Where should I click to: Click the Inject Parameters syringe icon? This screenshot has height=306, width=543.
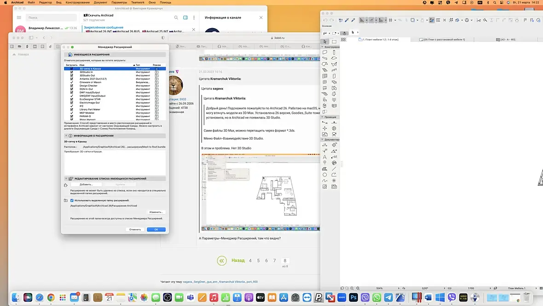pyautogui.click(x=353, y=20)
